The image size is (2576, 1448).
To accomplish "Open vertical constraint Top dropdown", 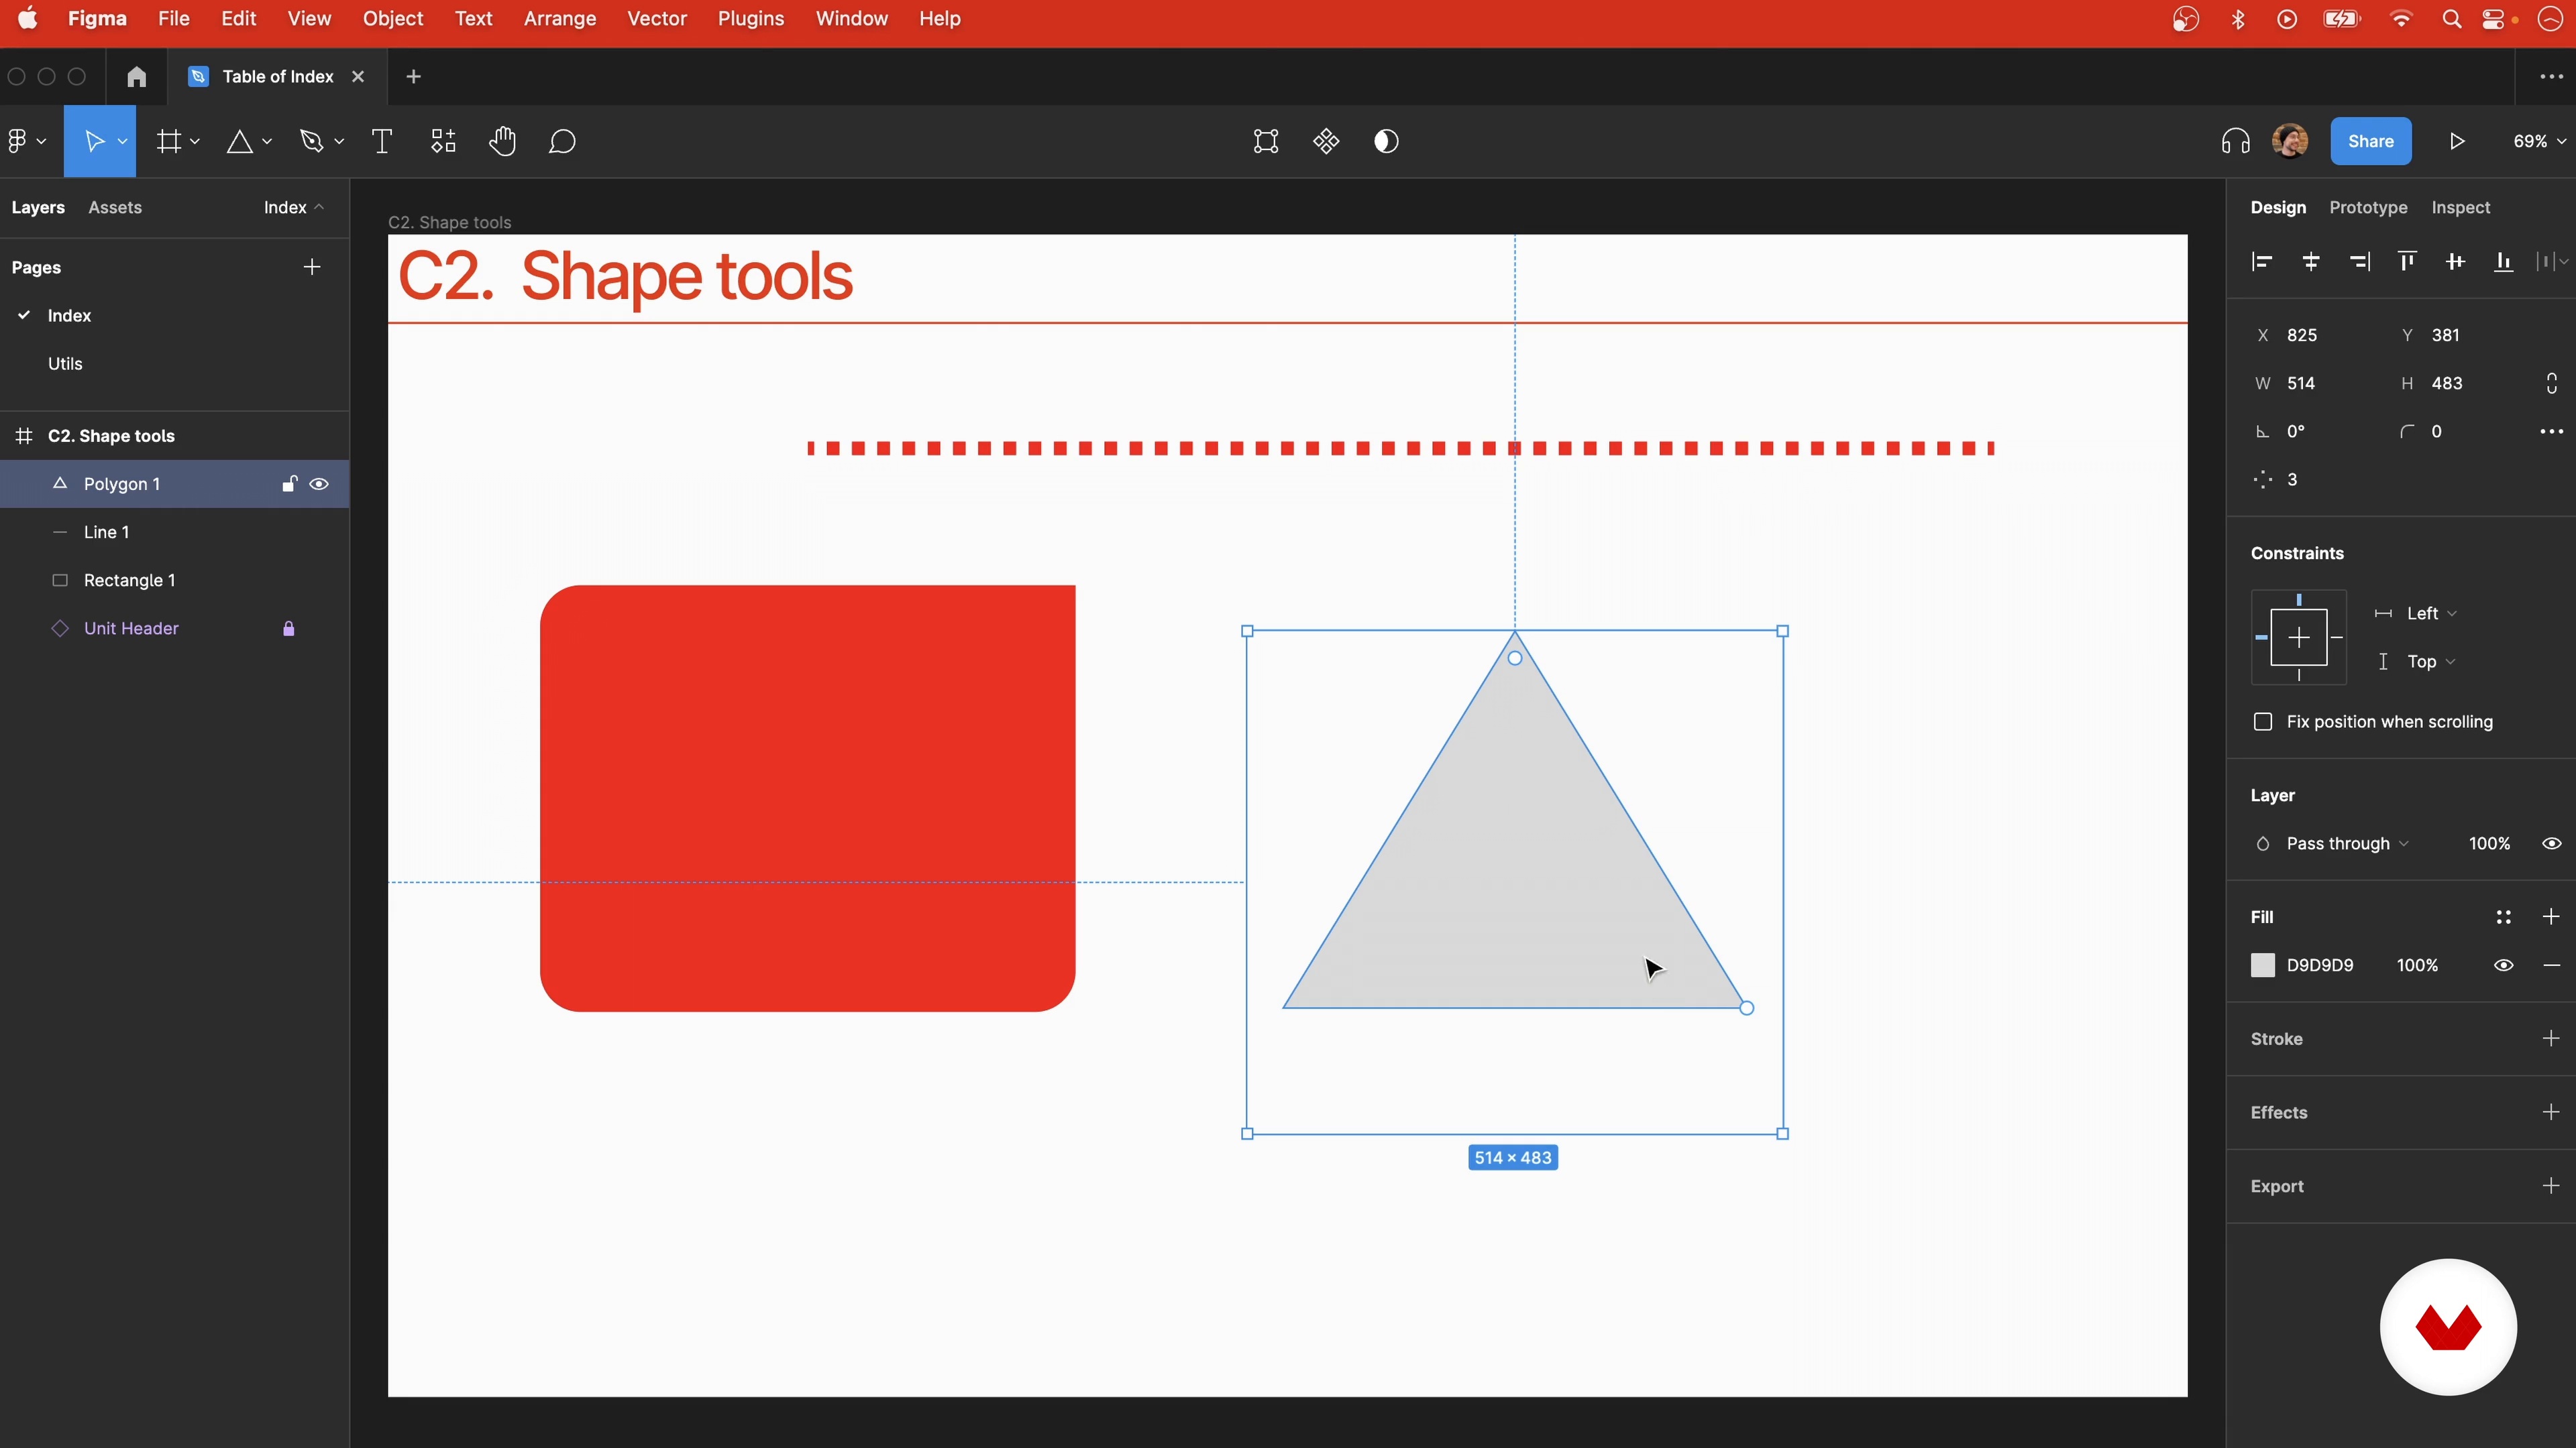I will (x=2431, y=662).
